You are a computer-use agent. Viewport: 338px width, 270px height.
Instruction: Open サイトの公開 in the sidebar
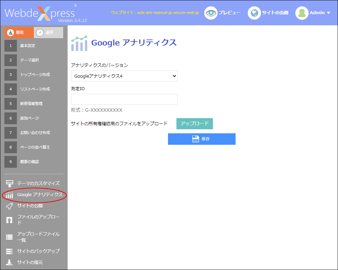click(30, 206)
